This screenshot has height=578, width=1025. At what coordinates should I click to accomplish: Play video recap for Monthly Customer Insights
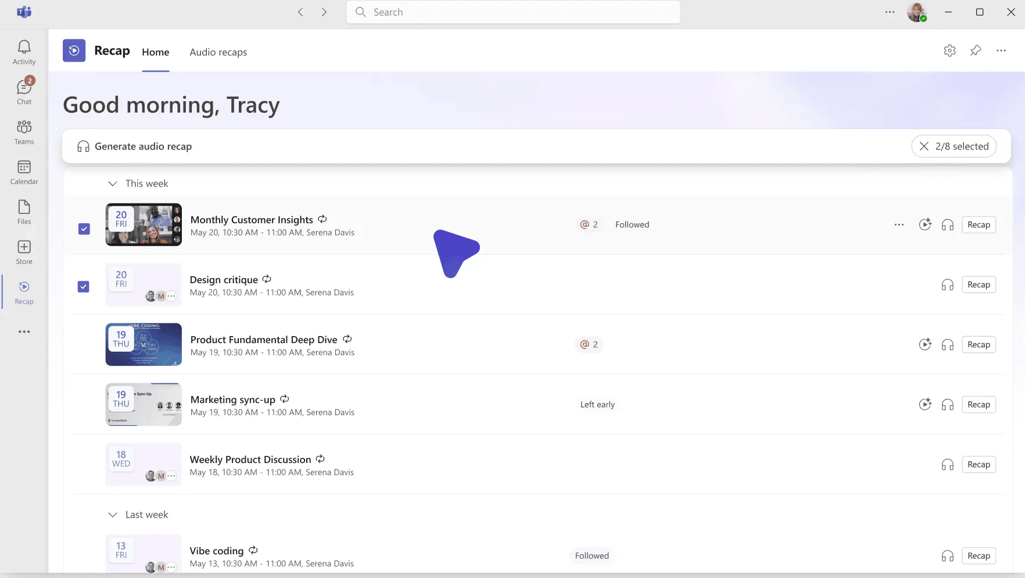(925, 224)
